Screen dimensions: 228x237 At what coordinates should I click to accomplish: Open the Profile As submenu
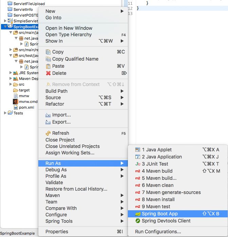point(83,176)
